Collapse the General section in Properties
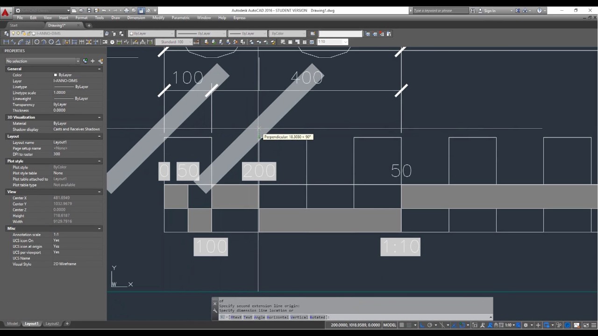Image resolution: width=598 pixels, height=336 pixels. tap(99, 69)
